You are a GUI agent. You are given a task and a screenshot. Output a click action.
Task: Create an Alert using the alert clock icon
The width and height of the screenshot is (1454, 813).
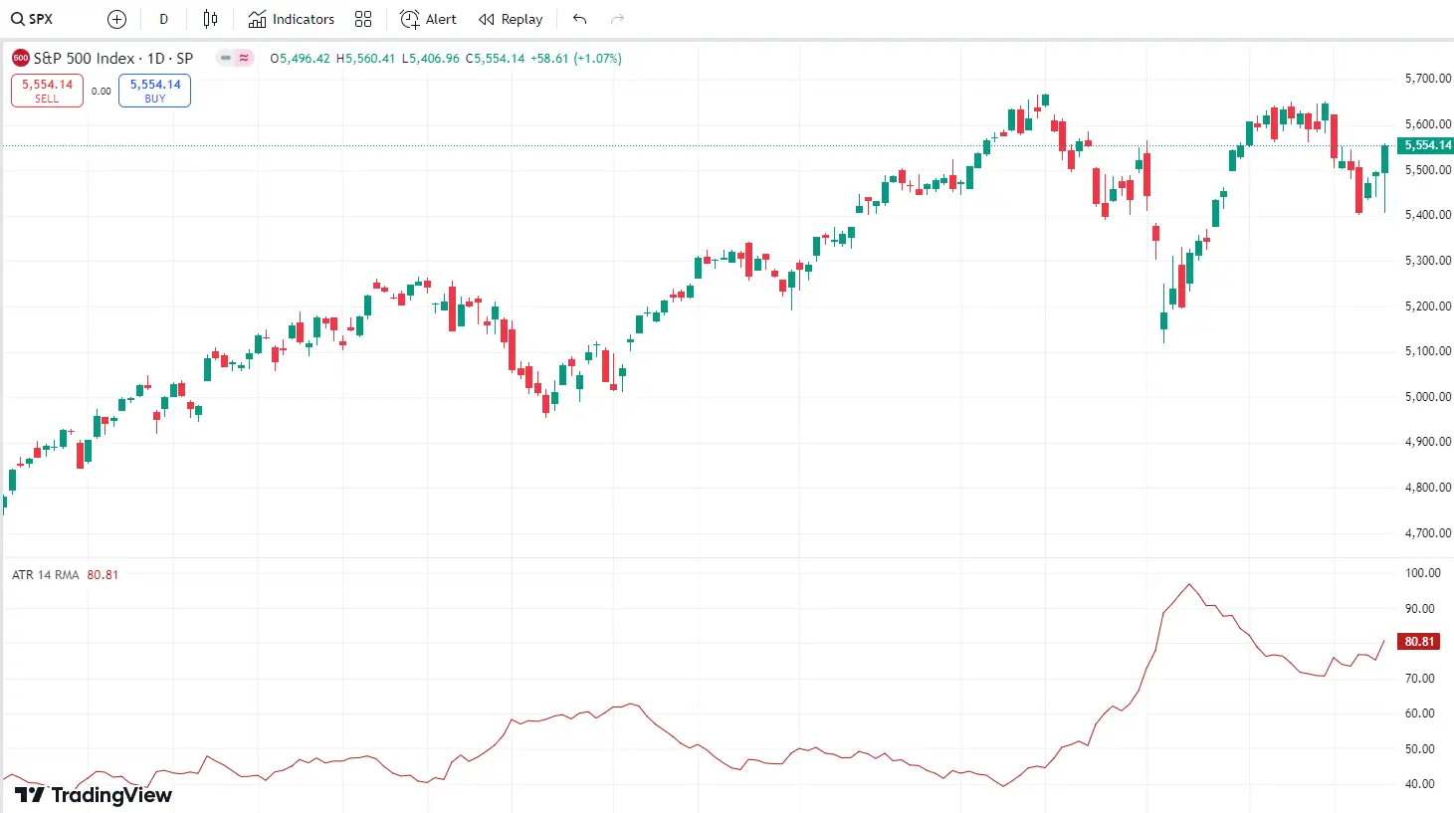tap(427, 19)
